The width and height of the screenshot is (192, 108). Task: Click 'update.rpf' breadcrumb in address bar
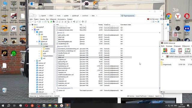[75, 16]
